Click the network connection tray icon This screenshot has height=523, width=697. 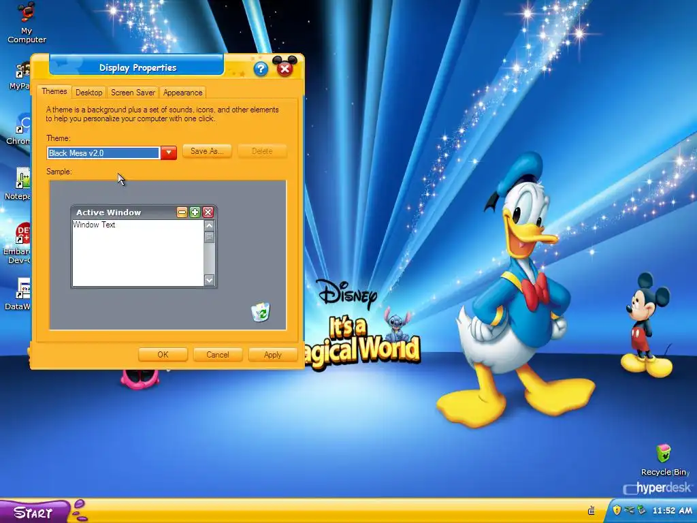(x=629, y=510)
